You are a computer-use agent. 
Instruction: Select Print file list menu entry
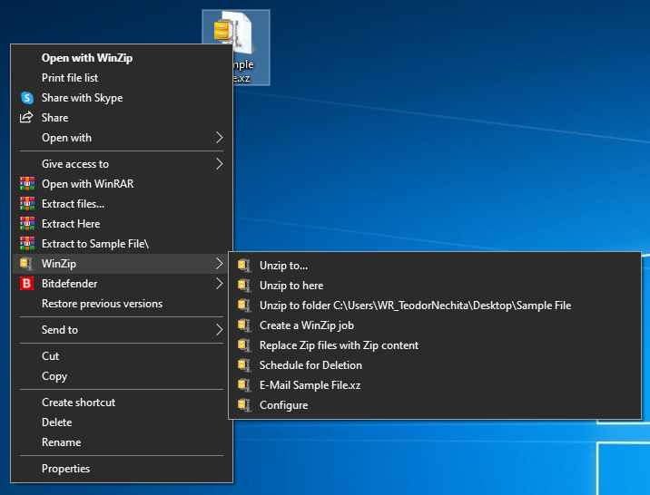[x=70, y=78]
